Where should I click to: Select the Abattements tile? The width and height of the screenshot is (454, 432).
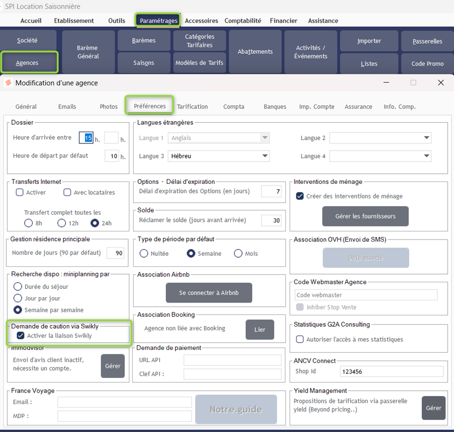[255, 52]
